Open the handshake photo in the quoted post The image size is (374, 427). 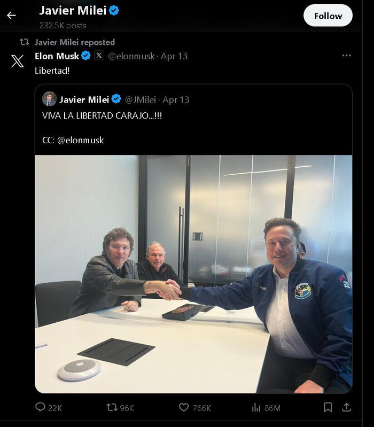click(x=193, y=274)
